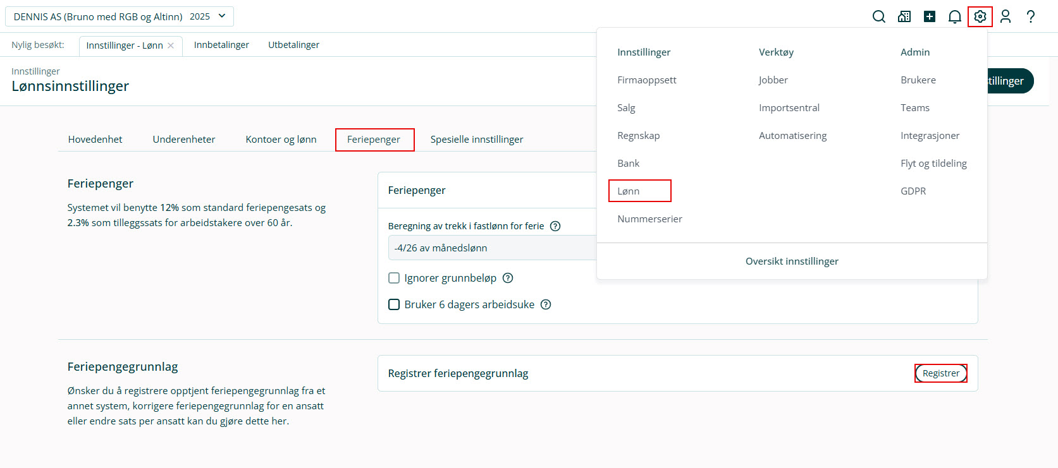Tick Bruker 6 dagers arbeidsuke checkbox

coord(394,304)
